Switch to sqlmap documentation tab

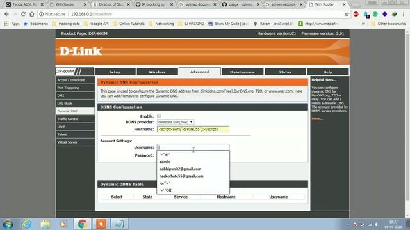[197, 4]
